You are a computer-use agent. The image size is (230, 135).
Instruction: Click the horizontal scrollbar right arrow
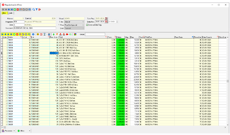pos(225,128)
